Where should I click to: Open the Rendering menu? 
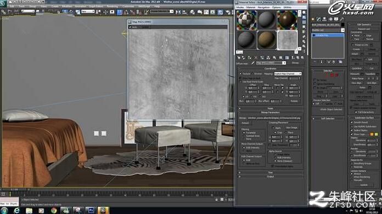[113, 7]
